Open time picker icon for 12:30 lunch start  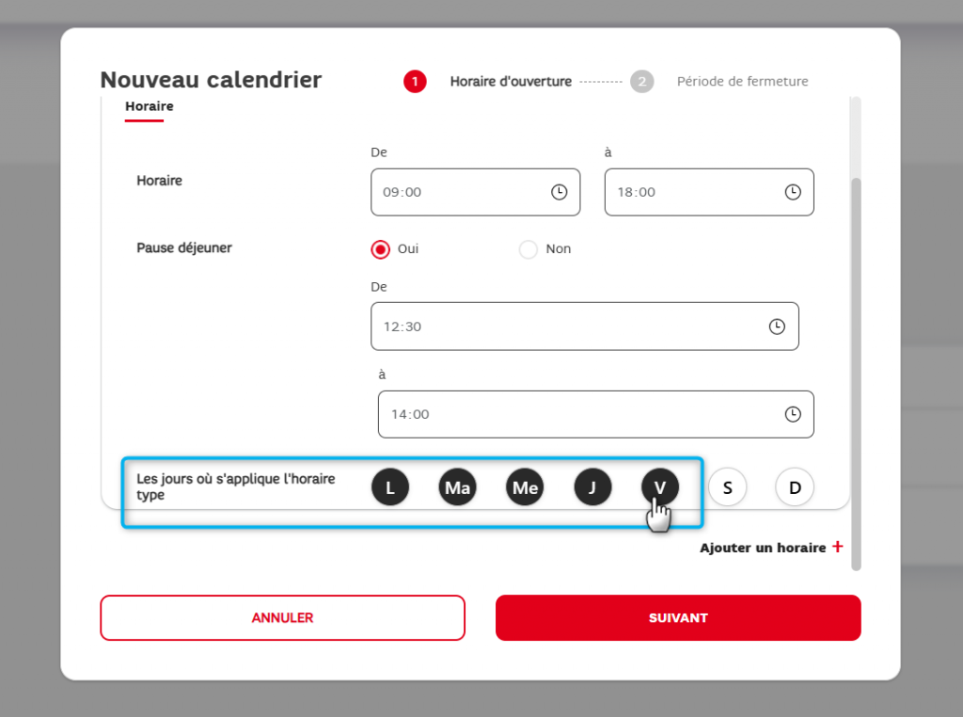click(x=777, y=327)
